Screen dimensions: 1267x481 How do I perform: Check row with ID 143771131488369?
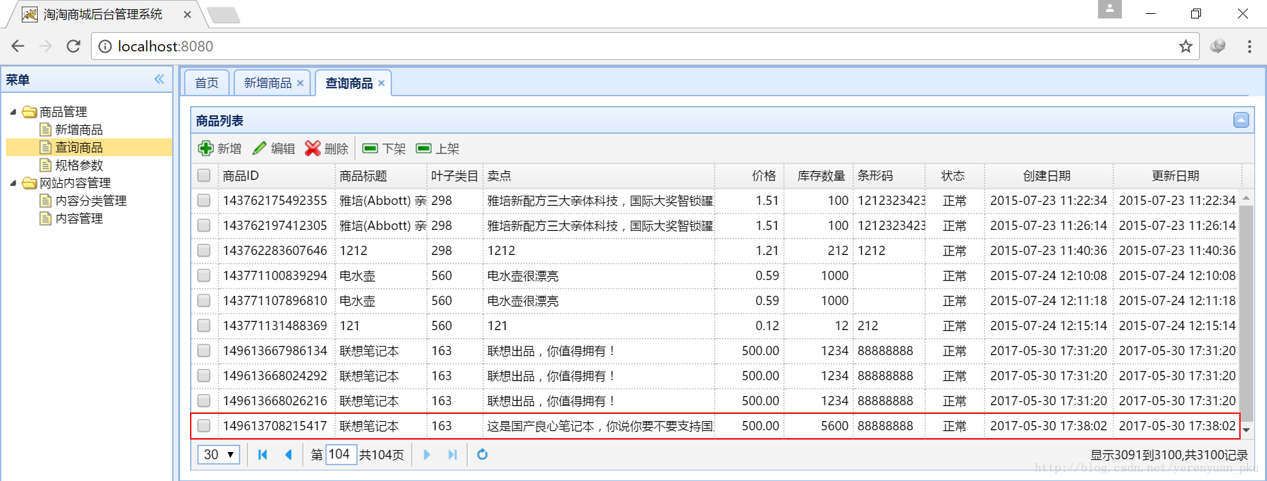pyautogui.click(x=204, y=325)
